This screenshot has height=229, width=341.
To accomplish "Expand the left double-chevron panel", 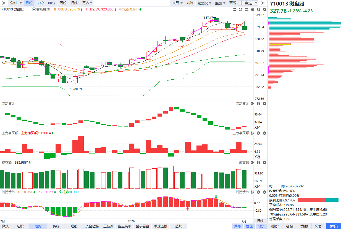I will click(x=4, y=3).
